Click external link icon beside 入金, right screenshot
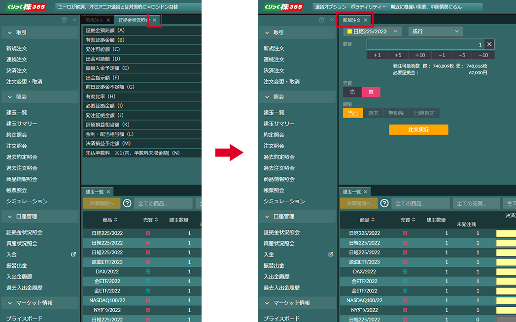This screenshot has width=516, height=322. click(331, 254)
